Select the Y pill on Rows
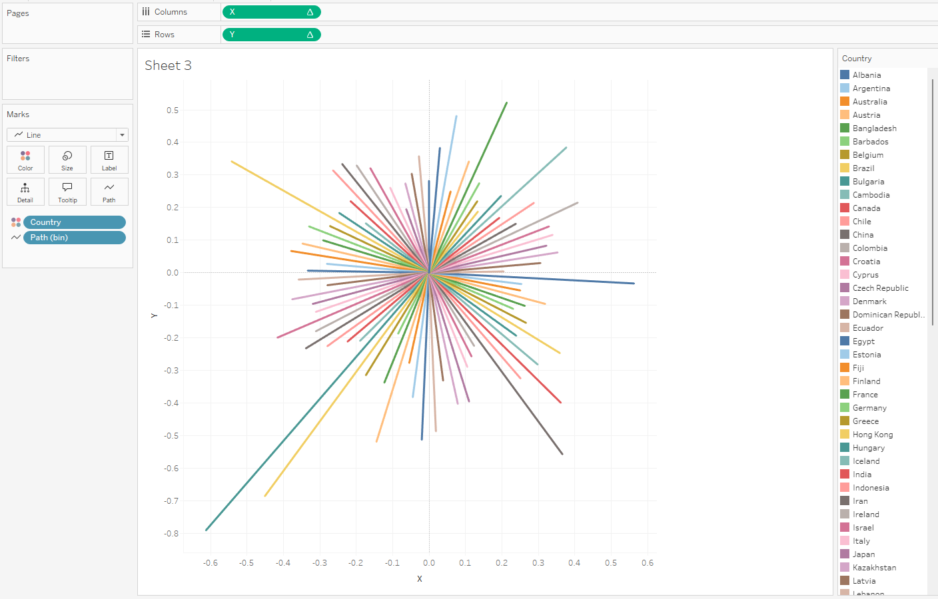Screen dimensions: 938x599 272,35
